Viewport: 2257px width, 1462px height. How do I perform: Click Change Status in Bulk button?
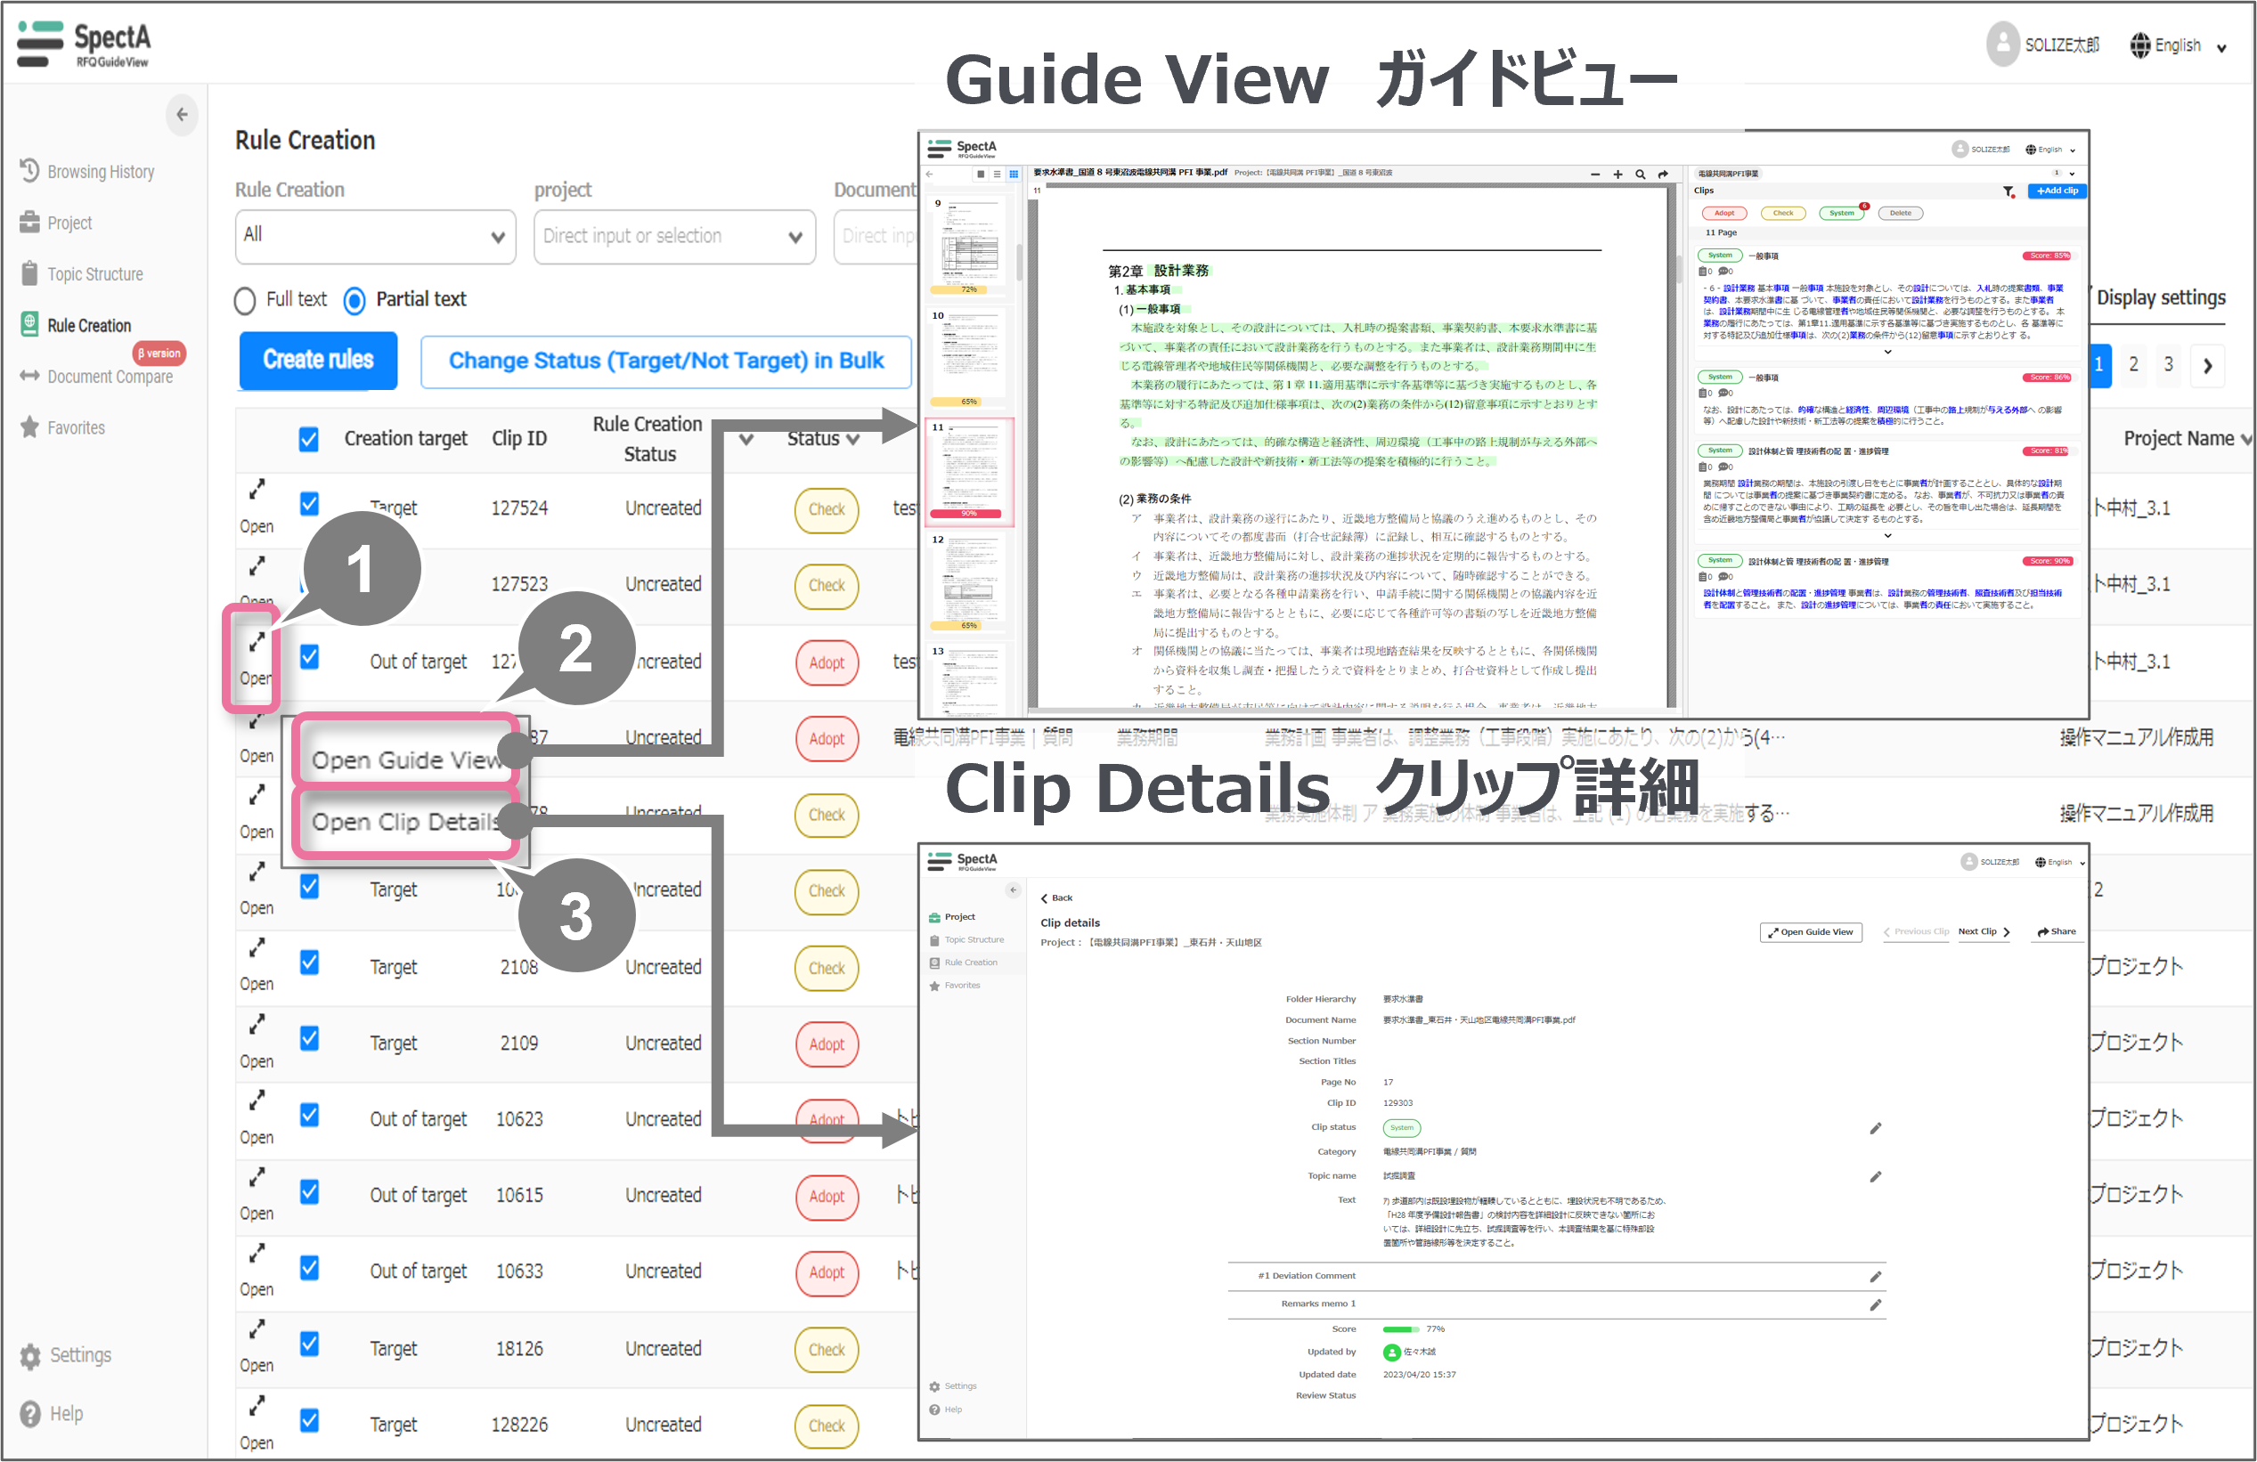point(665,361)
